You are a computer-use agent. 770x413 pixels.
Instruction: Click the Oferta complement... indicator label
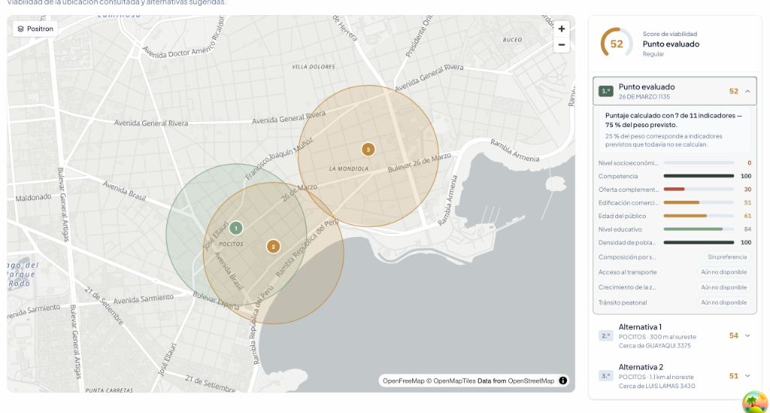click(628, 190)
